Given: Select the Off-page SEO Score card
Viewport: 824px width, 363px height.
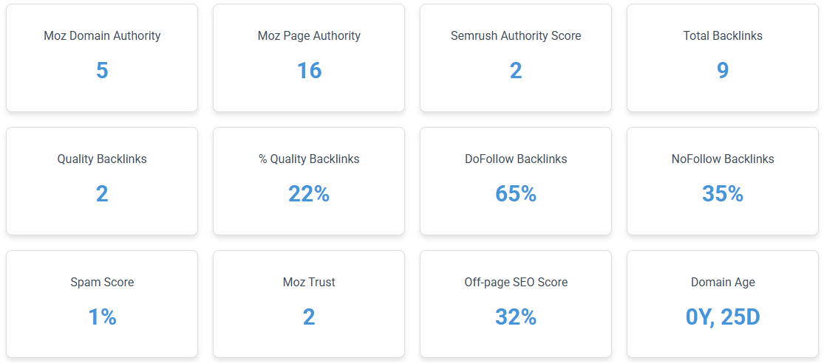Looking at the screenshot, I should click(516, 304).
